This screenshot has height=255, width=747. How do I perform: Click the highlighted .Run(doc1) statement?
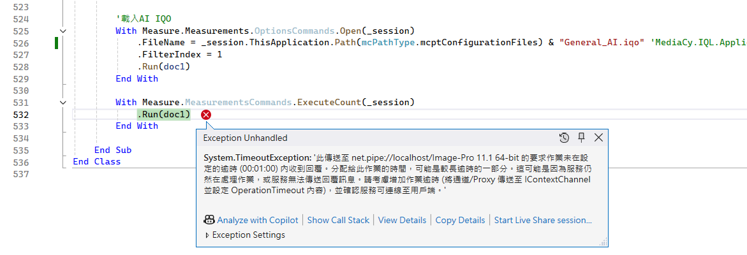(x=164, y=115)
